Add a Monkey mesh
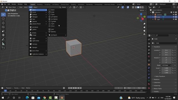 pos(57,32)
